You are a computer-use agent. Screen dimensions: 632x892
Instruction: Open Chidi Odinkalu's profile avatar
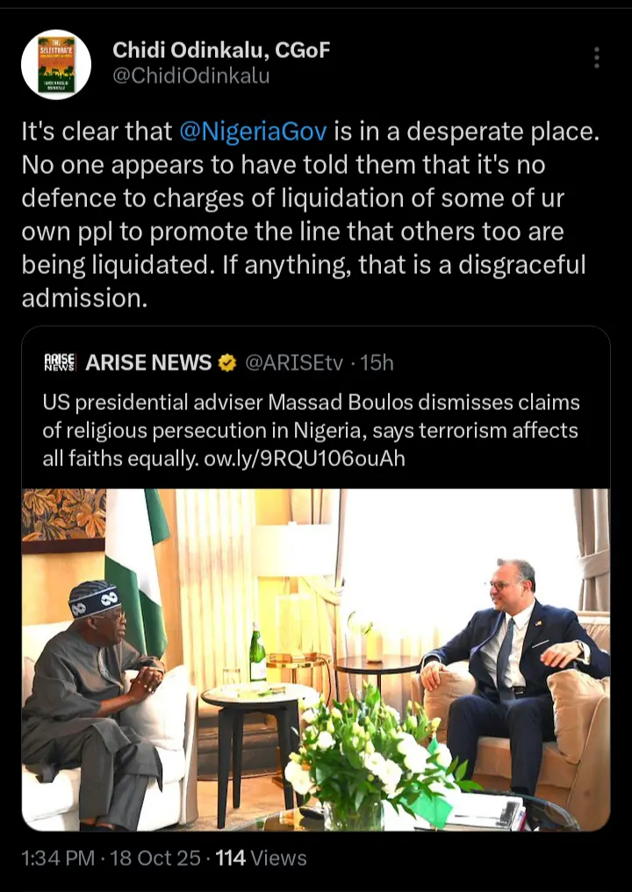(x=57, y=64)
